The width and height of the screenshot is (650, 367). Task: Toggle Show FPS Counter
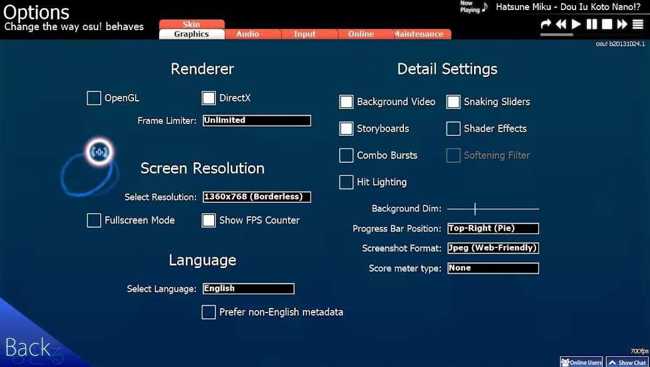click(209, 220)
